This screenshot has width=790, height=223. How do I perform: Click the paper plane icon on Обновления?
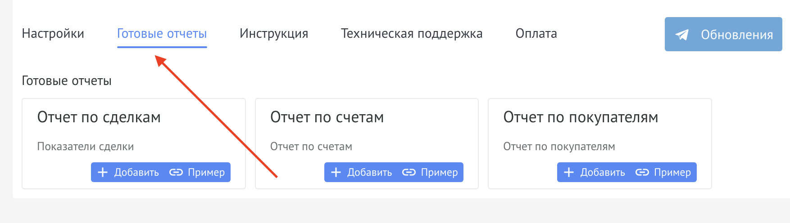point(682,35)
